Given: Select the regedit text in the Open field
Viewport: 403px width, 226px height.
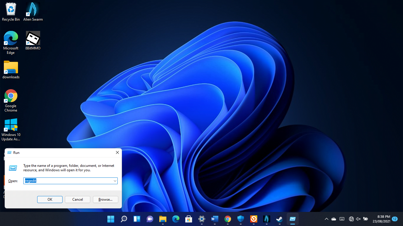Looking at the screenshot, I should pos(30,181).
